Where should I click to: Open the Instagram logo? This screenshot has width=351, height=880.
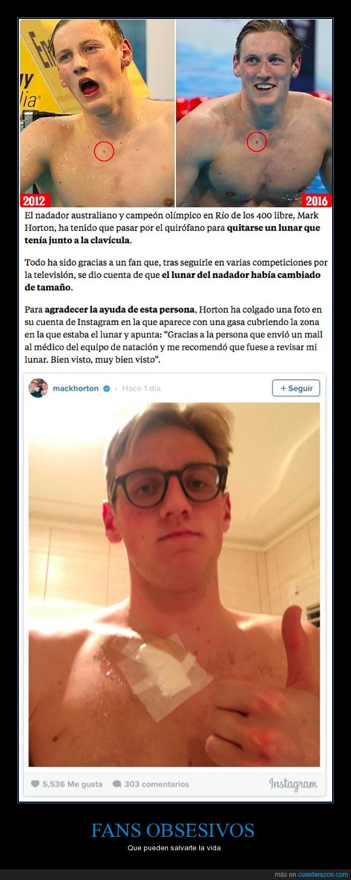click(293, 784)
